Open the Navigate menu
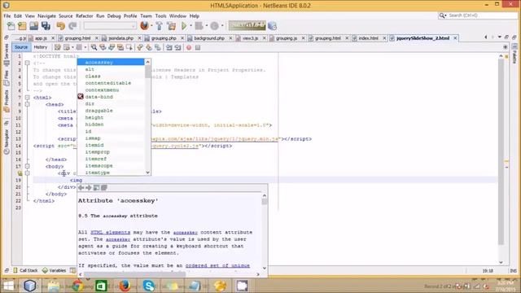521x293 pixels. click(x=46, y=15)
